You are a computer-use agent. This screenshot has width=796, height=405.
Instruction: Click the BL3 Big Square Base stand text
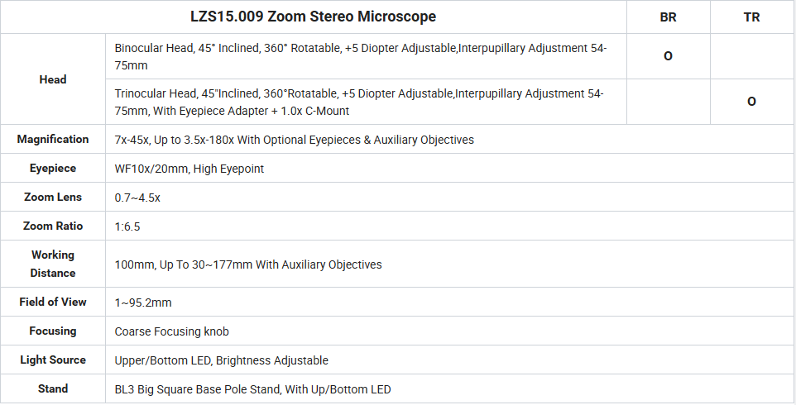point(253,389)
